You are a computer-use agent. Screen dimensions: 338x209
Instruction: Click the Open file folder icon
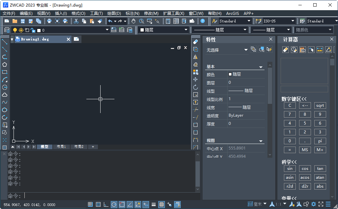tap(15, 21)
